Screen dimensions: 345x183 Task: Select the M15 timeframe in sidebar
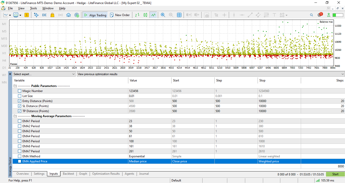tap(4, 39)
